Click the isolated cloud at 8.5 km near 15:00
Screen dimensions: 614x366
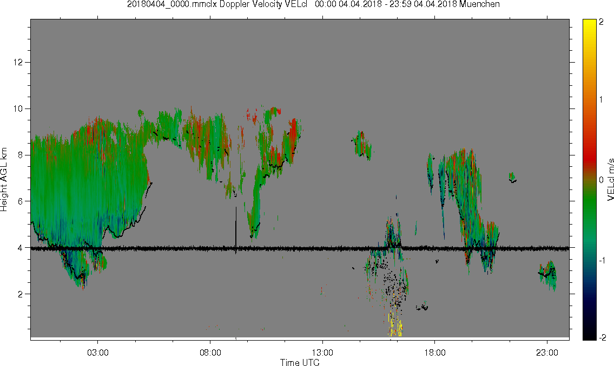click(x=362, y=145)
